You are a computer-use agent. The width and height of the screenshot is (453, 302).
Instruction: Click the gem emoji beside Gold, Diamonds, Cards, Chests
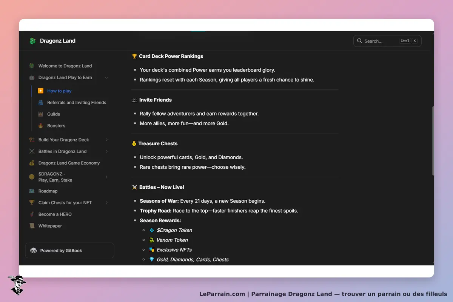(x=152, y=260)
